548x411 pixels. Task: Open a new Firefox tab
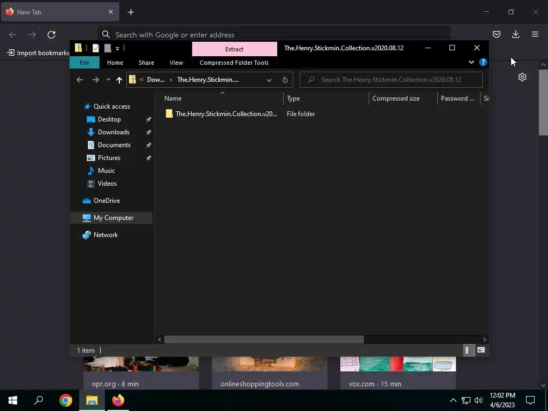tap(131, 12)
